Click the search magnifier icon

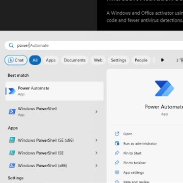11,45
